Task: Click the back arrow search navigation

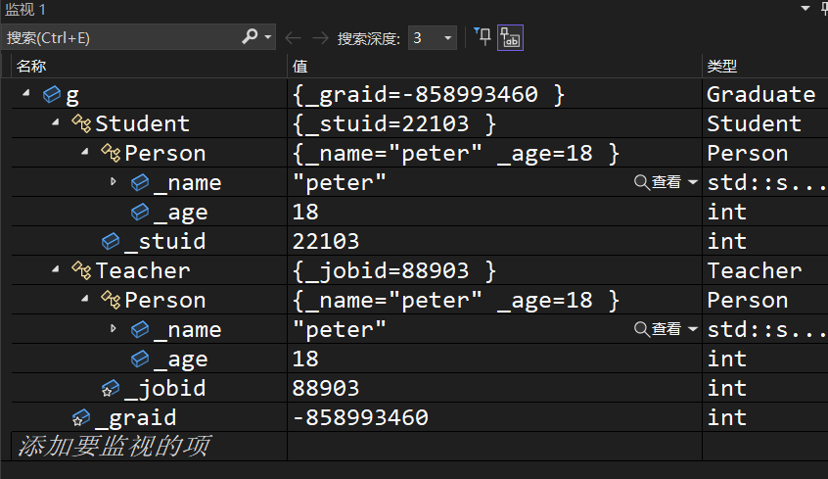Action: pyautogui.click(x=293, y=38)
